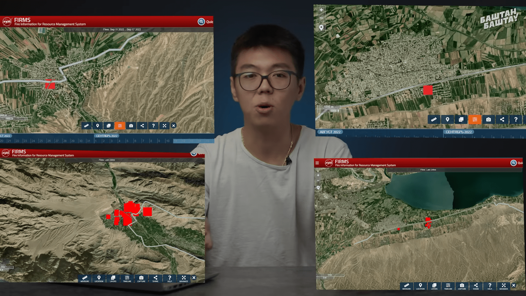Click СЕНТЯБРЬ 2022 label in top-right timeline

click(459, 132)
